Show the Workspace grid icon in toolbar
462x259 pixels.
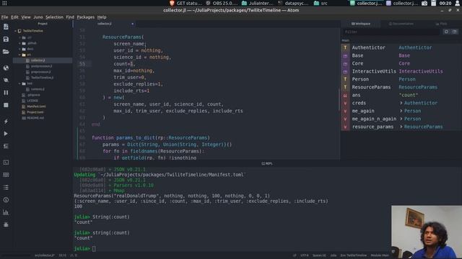6,175
